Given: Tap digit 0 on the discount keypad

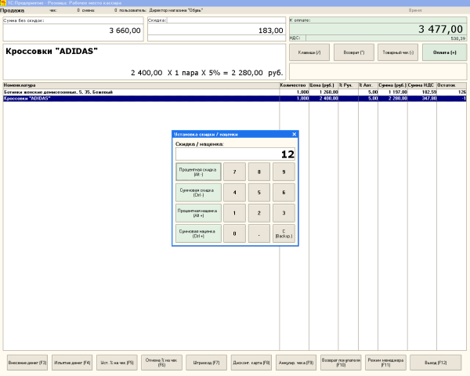Looking at the screenshot, I should pyautogui.click(x=235, y=233).
